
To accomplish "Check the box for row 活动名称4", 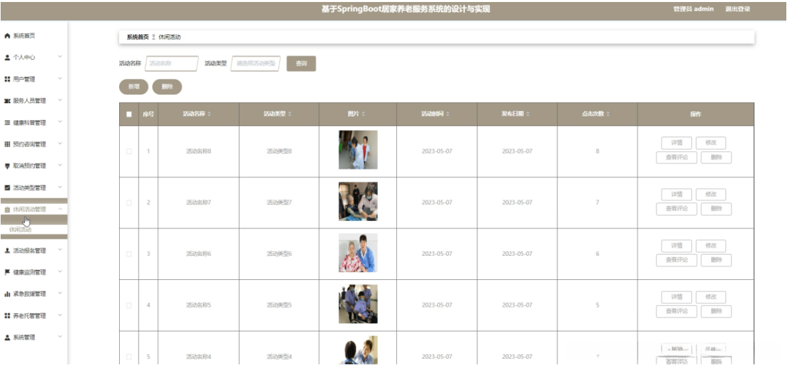I will tap(128, 356).
